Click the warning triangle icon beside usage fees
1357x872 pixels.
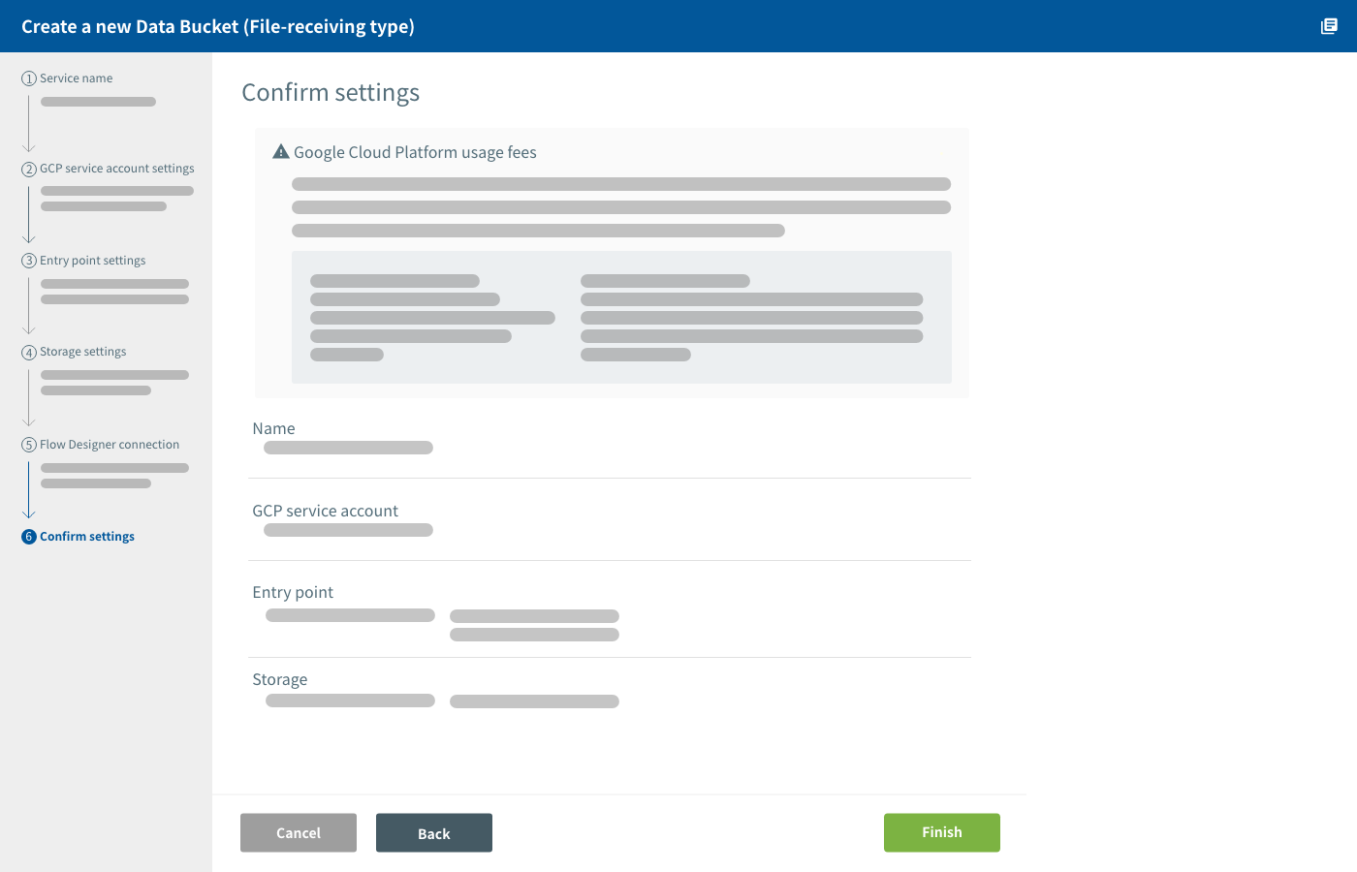(x=281, y=151)
